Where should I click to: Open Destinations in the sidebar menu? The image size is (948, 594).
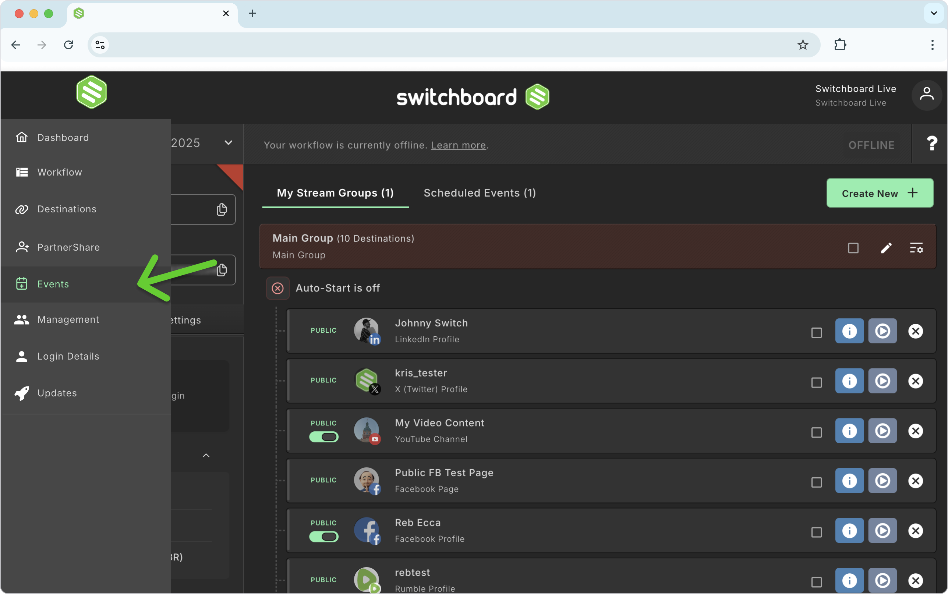[86, 209]
